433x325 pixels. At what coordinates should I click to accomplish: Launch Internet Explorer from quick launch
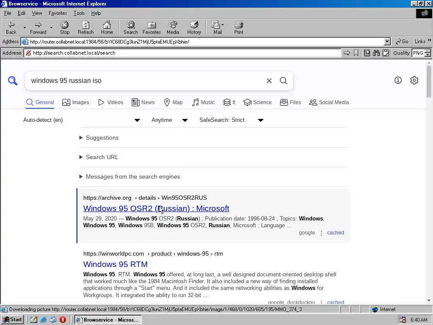[x=44, y=320]
